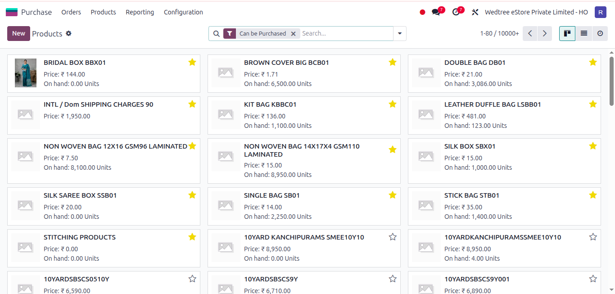Click placeholder image of BROWN COVER BIG BCB01
Viewport: 615px width, 294px height.
(226, 72)
